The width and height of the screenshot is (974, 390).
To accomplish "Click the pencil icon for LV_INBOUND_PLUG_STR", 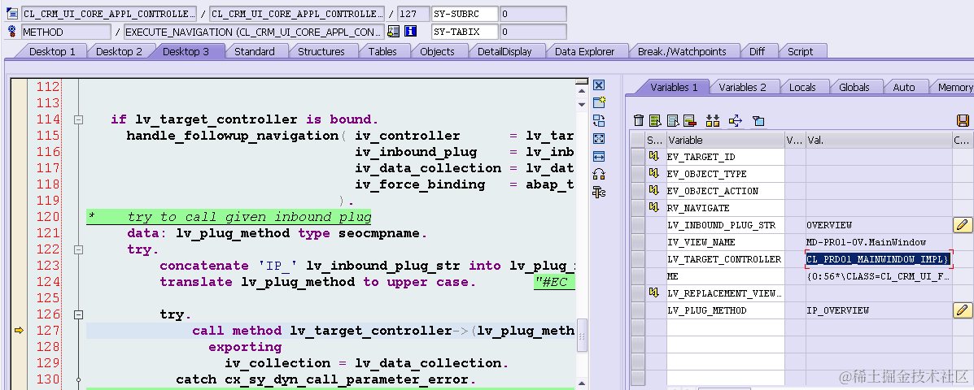I will (x=962, y=224).
